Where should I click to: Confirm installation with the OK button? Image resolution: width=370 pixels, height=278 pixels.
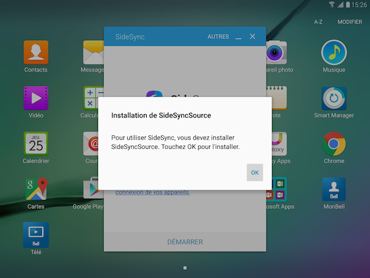coord(255,172)
